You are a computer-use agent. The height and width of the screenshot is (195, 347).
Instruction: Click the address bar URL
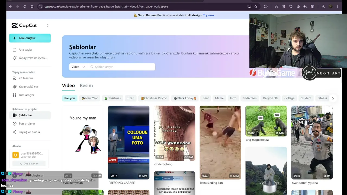click(106, 6)
